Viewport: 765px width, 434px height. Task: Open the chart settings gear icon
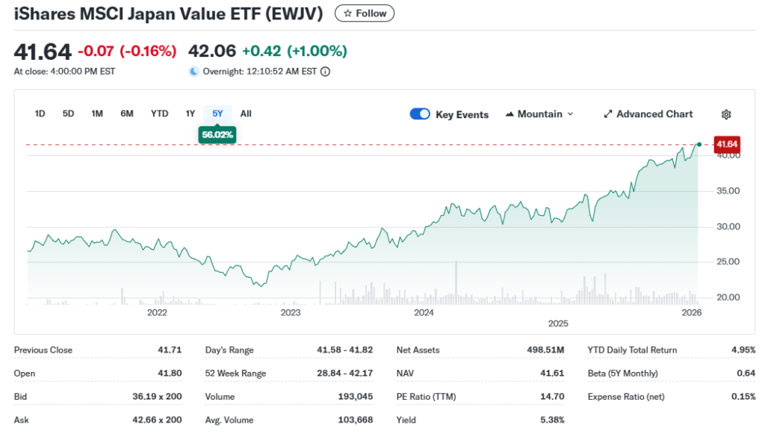click(725, 114)
